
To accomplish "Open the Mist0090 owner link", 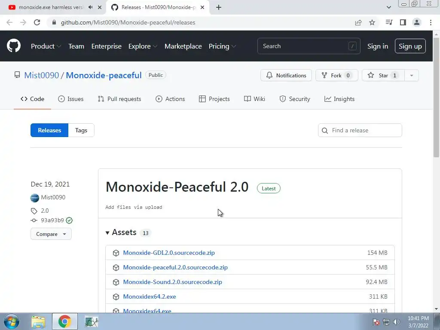I will click(x=42, y=75).
